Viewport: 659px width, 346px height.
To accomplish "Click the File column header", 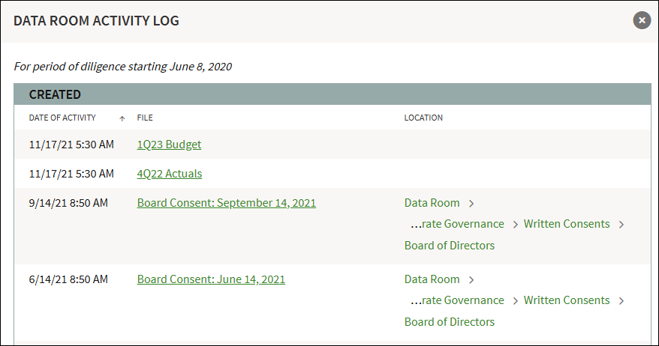I will pos(145,118).
